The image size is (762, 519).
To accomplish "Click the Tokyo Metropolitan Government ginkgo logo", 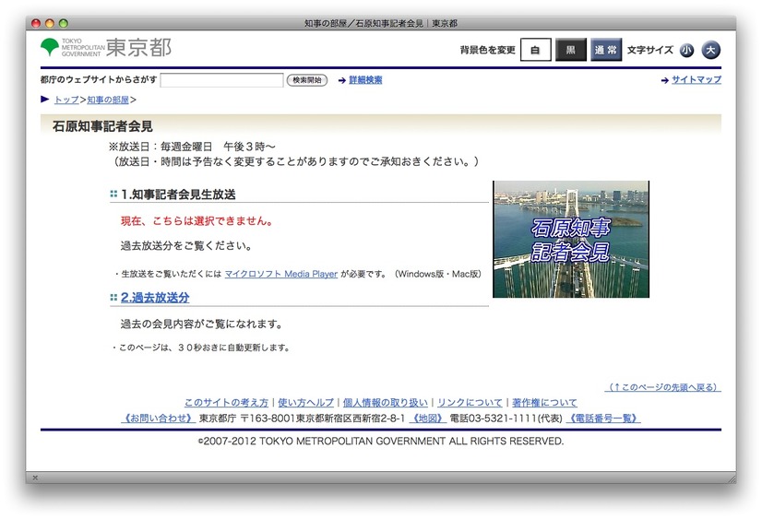I will coord(50,47).
